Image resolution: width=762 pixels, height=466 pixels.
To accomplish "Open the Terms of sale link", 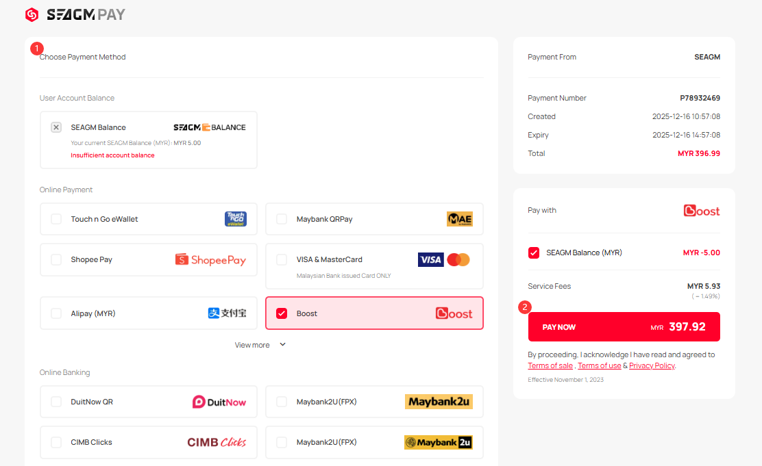I will [550, 365].
